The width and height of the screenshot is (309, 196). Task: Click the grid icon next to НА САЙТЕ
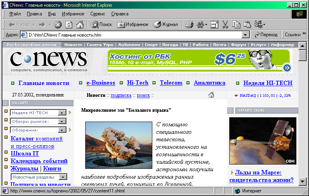click(5, 103)
